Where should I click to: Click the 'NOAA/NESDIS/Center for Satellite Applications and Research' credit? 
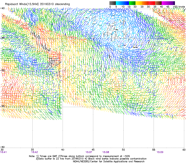tap(109, 161)
